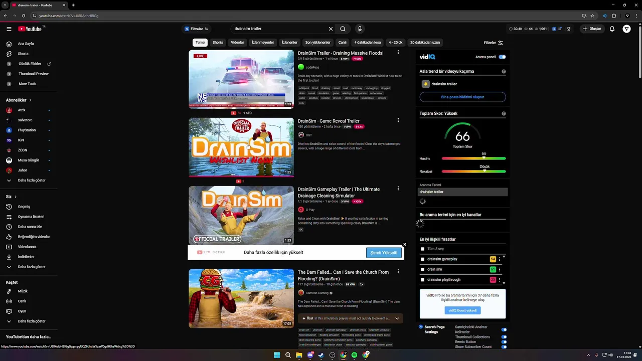
Task: Select the Son yüklenenler filter chip
Action: pyautogui.click(x=318, y=43)
